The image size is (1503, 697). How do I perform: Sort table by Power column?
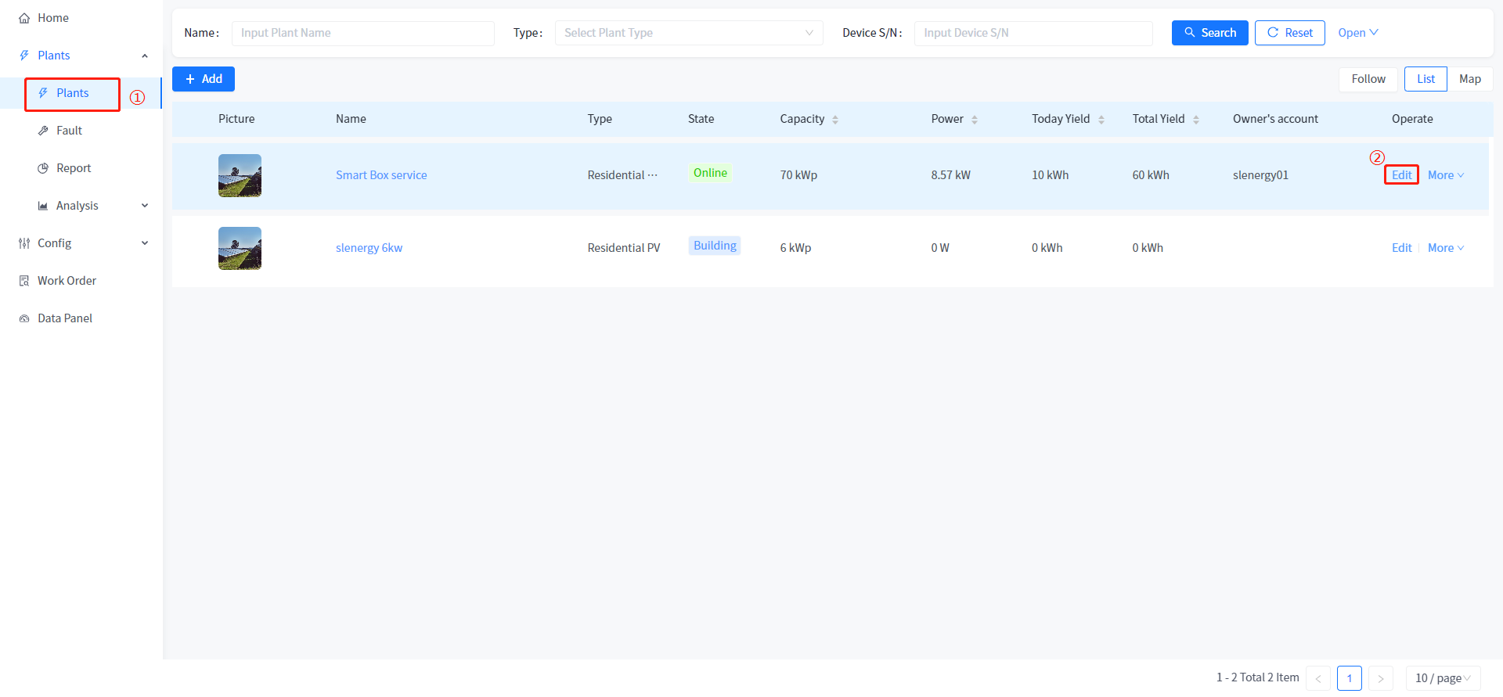(x=974, y=120)
